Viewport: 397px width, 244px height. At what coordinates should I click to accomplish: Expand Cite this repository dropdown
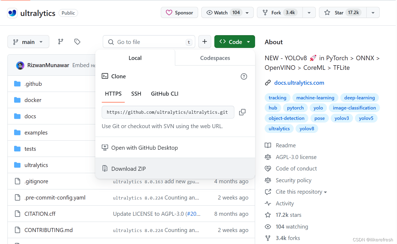(x=301, y=192)
